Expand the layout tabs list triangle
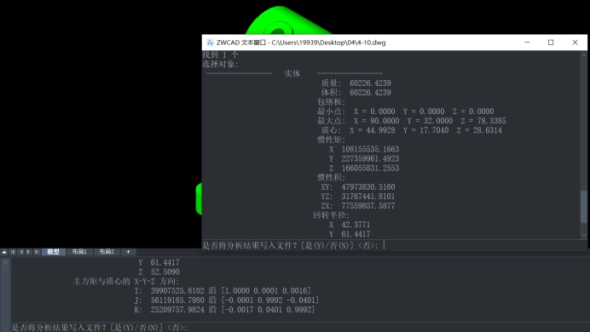The image size is (590, 332). (x=4, y=252)
